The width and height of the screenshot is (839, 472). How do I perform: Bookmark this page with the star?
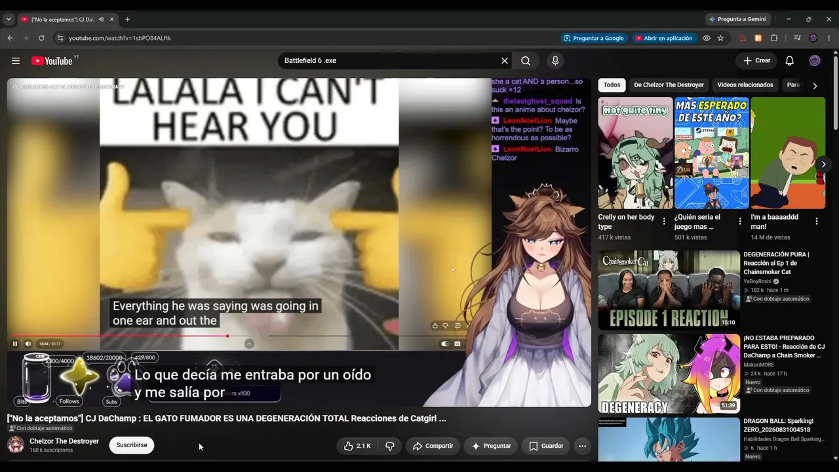[x=720, y=39]
